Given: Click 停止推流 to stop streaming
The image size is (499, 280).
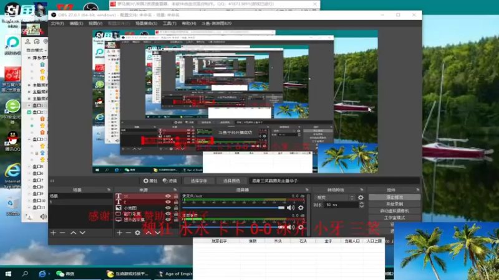Looking at the screenshot, I should point(394,197).
